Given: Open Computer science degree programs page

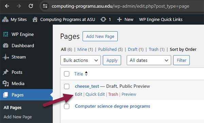Looking at the screenshot, I should click(x=113, y=106).
